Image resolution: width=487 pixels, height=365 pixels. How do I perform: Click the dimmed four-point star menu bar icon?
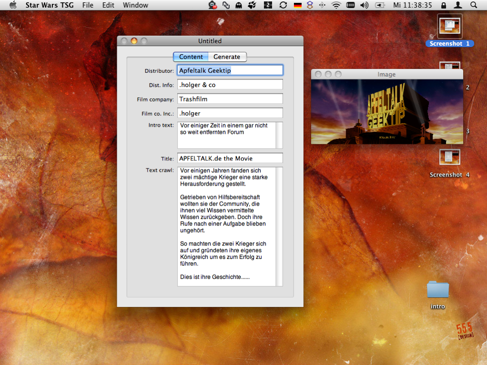[x=322, y=5]
